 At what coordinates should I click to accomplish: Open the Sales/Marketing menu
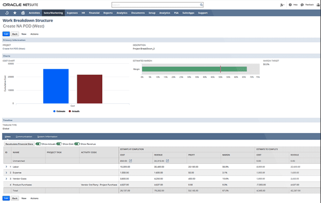53,13
